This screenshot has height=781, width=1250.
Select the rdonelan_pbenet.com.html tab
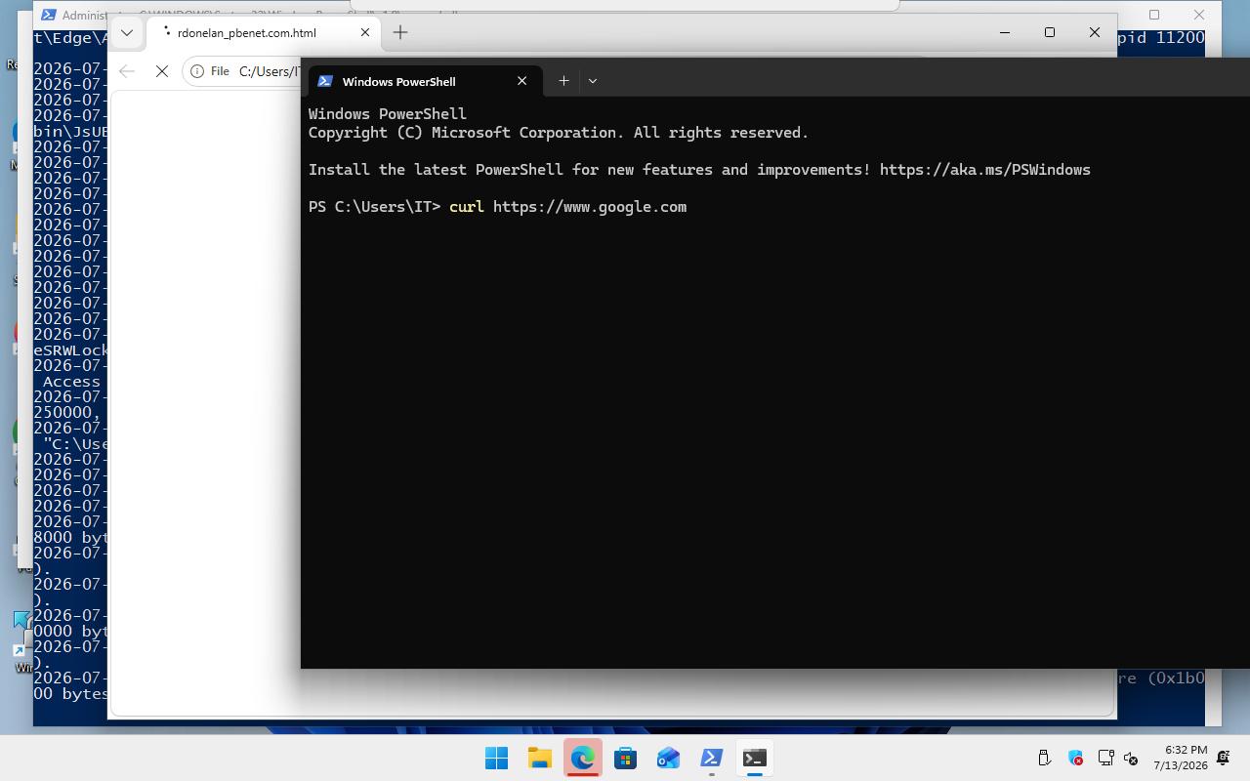pyautogui.click(x=264, y=32)
